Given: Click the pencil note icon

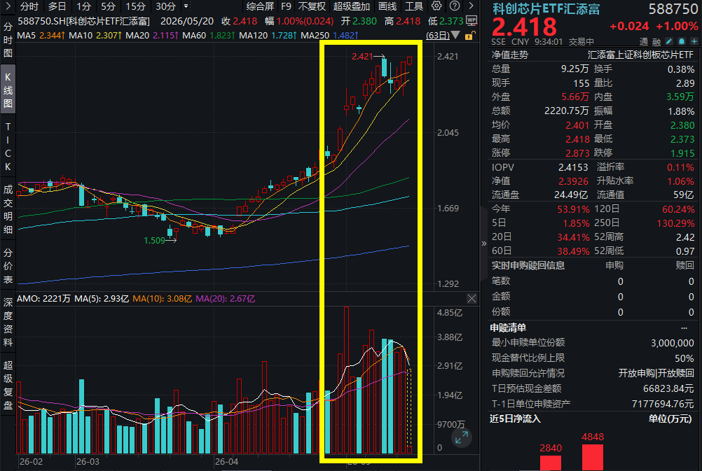Looking at the screenshot, I should pos(669,41).
